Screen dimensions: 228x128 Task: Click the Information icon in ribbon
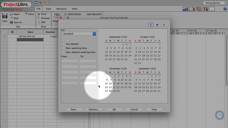66,14
